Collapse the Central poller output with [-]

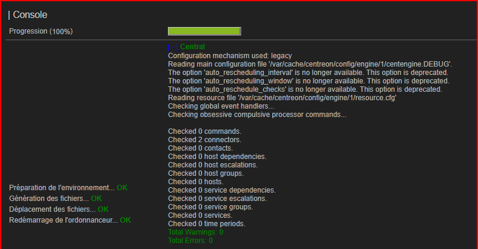tap(173, 47)
